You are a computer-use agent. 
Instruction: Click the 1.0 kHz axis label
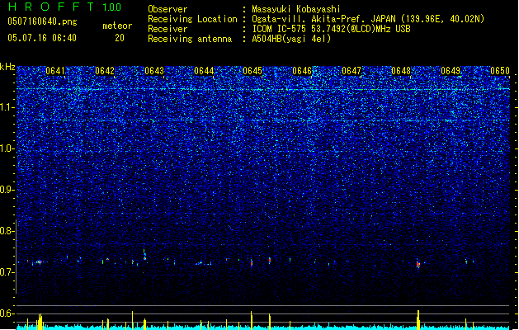point(7,148)
